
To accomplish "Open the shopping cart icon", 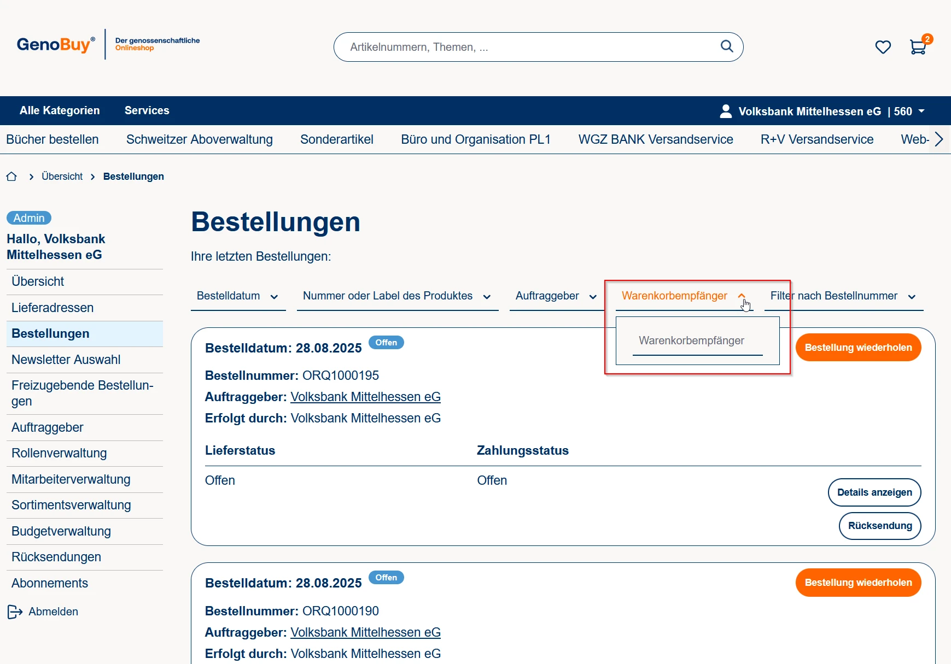I will pyautogui.click(x=918, y=47).
